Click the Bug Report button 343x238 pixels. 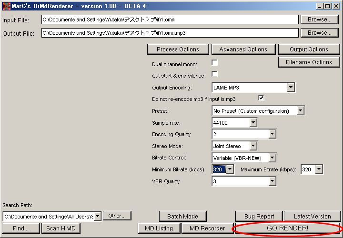(x=259, y=217)
